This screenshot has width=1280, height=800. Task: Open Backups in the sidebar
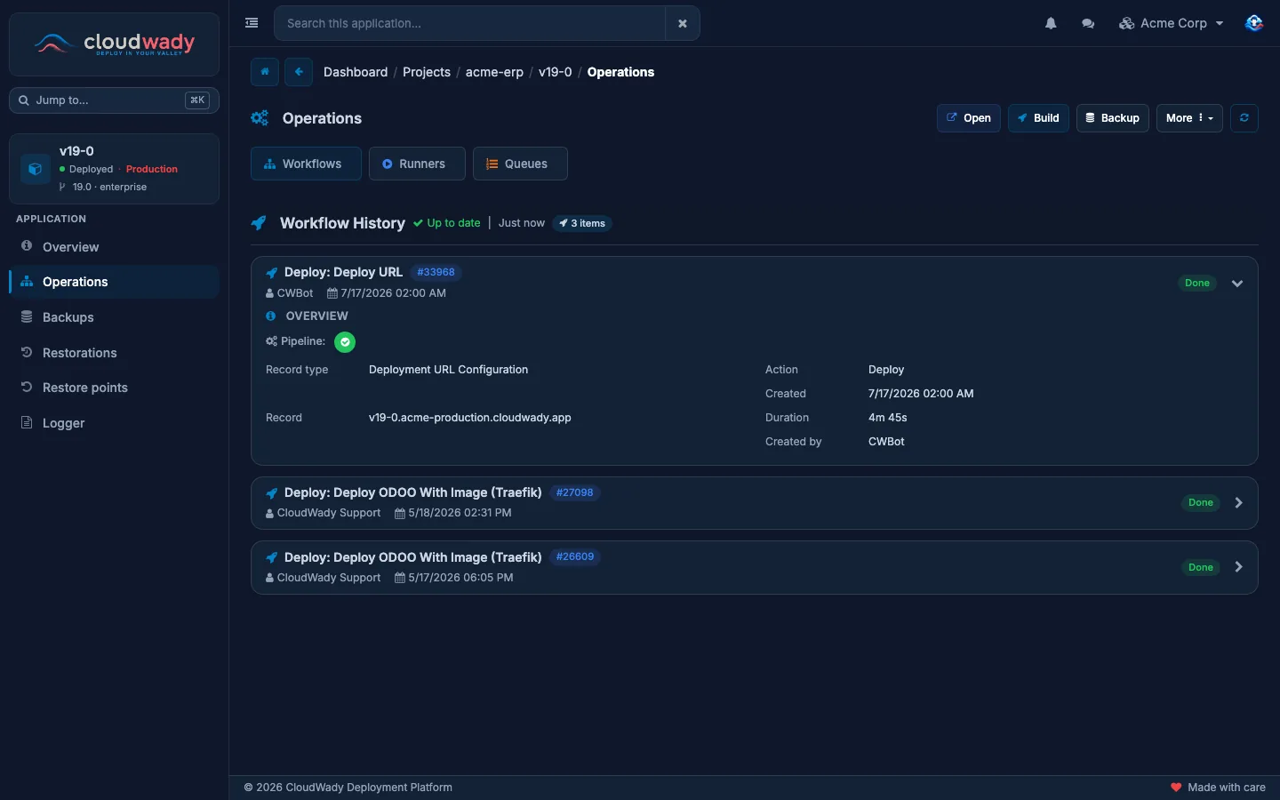coord(114,317)
